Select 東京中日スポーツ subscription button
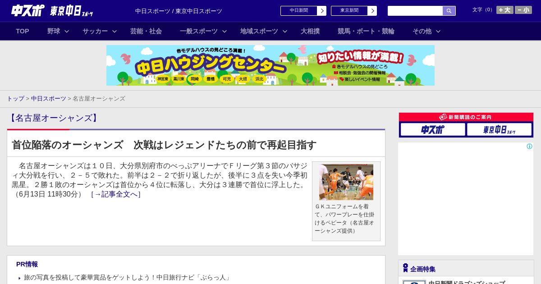 500,129
